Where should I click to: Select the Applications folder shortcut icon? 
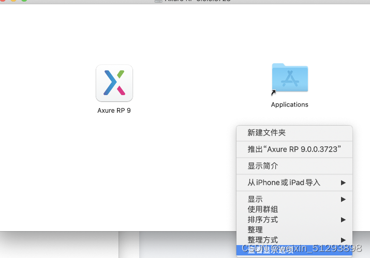pyautogui.click(x=290, y=78)
